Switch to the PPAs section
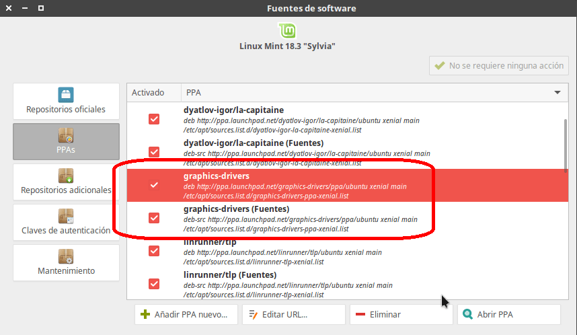 pyautogui.click(x=66, y=141)
